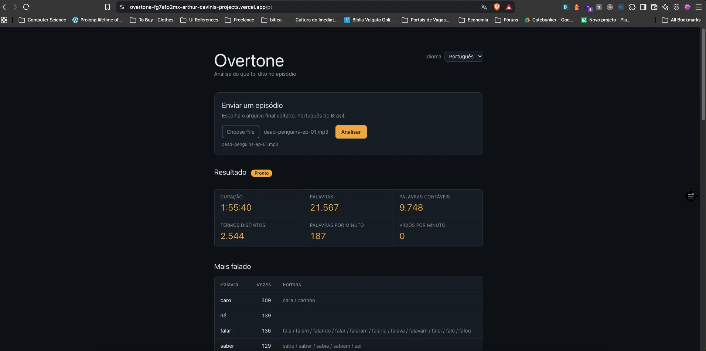Open the Catebunker Google Drive bookmark

pyautogui.click(x=549, y=20)
